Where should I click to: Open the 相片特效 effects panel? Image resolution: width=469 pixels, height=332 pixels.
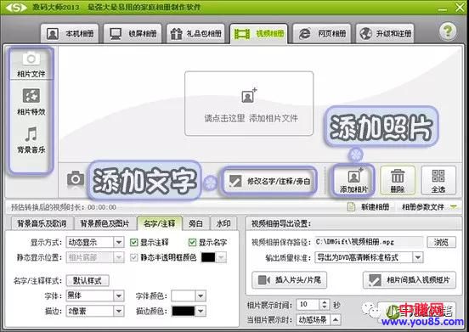click(x=31, y=102)
